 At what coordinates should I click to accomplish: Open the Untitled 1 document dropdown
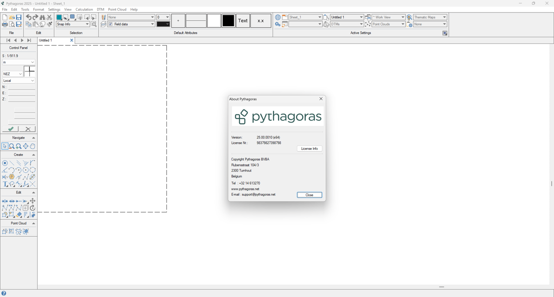[x=347, y=17]
